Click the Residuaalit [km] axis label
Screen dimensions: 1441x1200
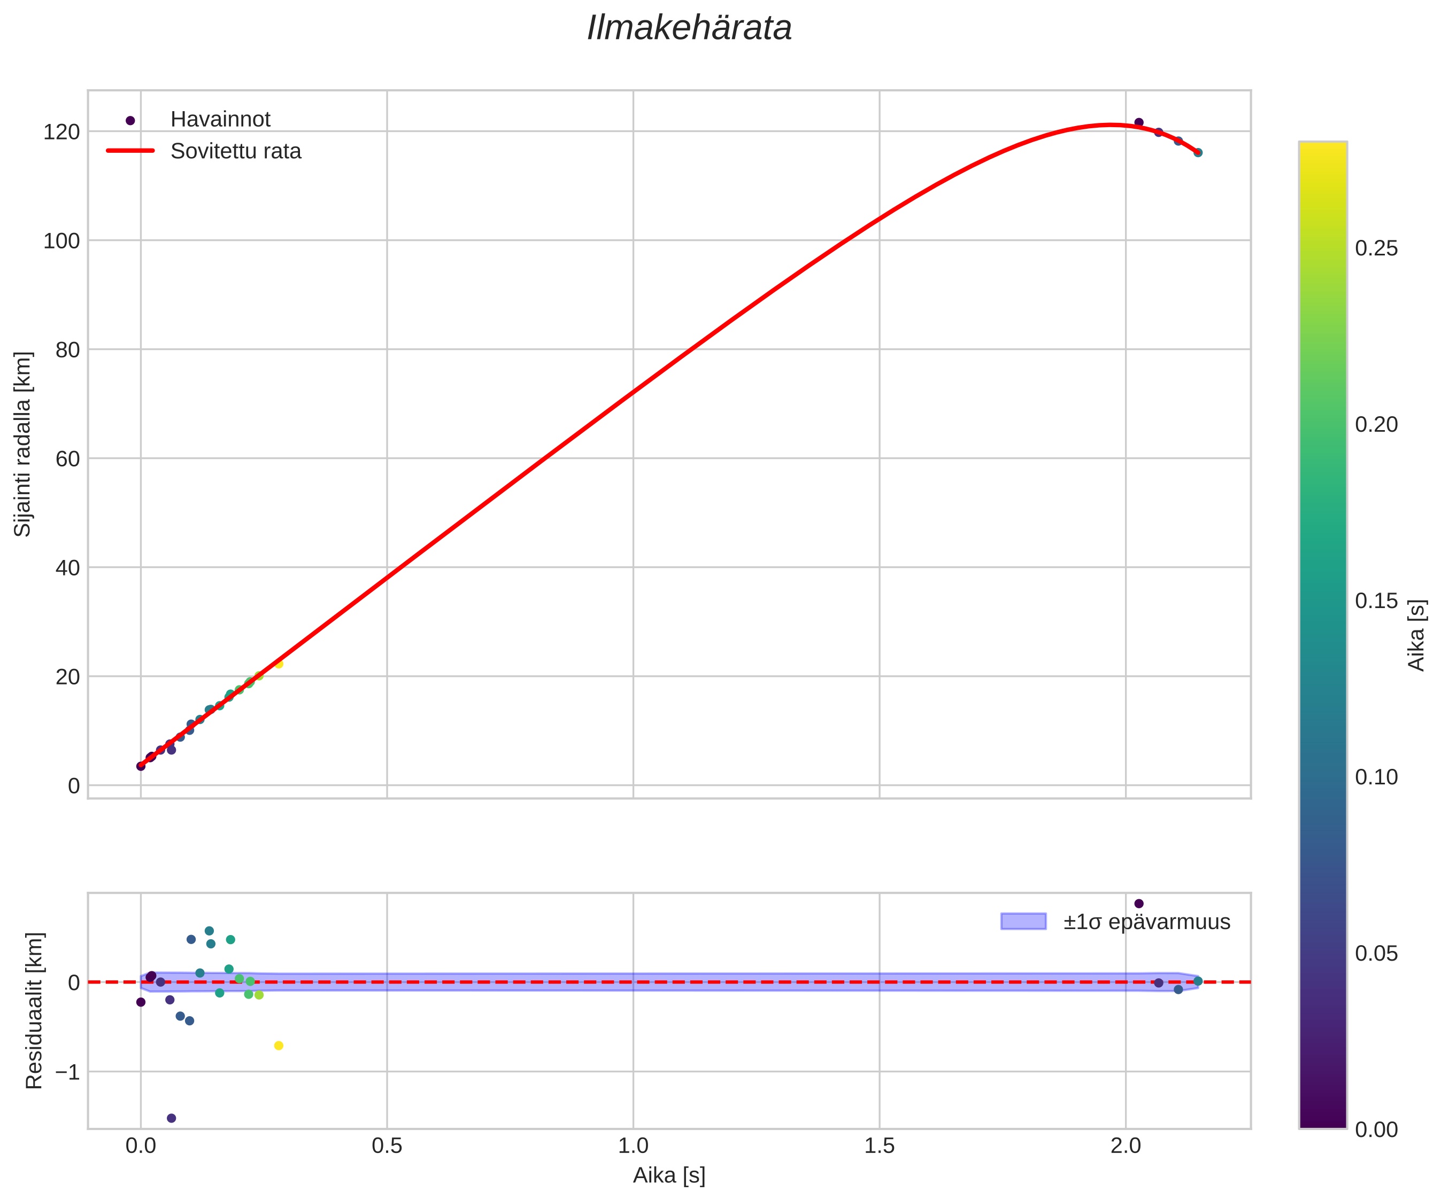34,1010
